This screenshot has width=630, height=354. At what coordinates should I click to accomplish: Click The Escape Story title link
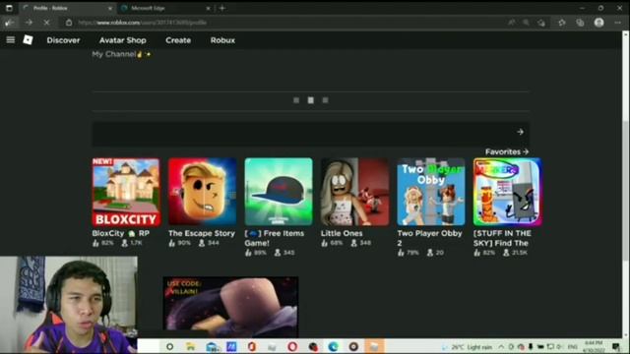(x=201, y=233)
